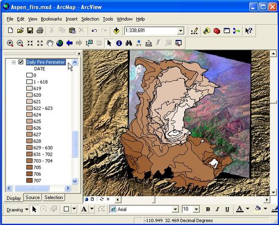The image size is (279, 225).
Task: Uncheck the Daily Fire Perimeter layer
Action: tap(21, 62)
